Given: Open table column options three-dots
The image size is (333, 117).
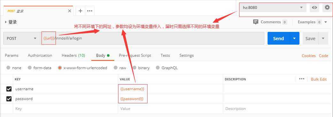Looking at the screenshot, I should (x=302, y=79).
